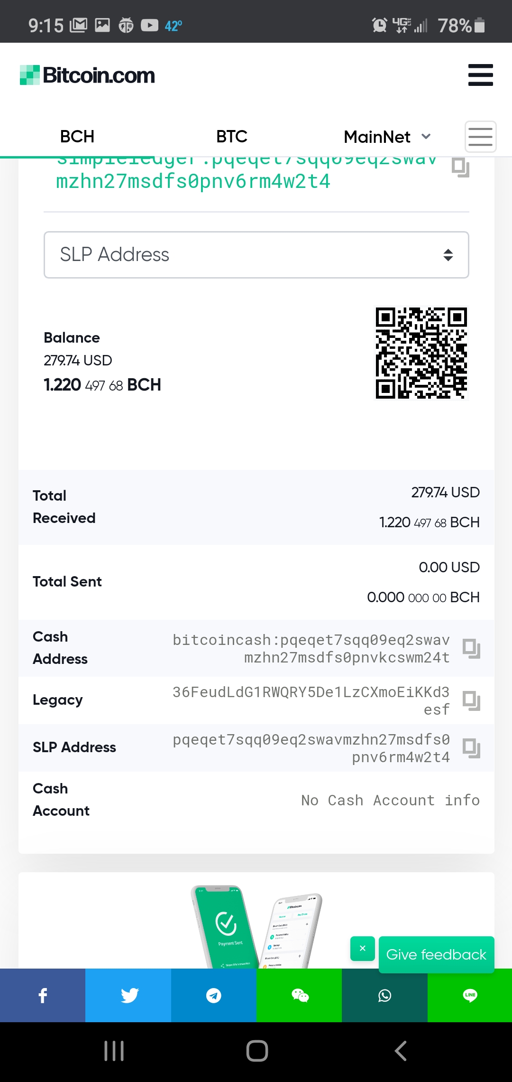Screen dimensions: 512x1082
Task: Switch to the BTC tab
Action: 231,137
